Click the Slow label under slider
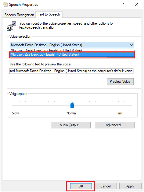 [15, 113]
